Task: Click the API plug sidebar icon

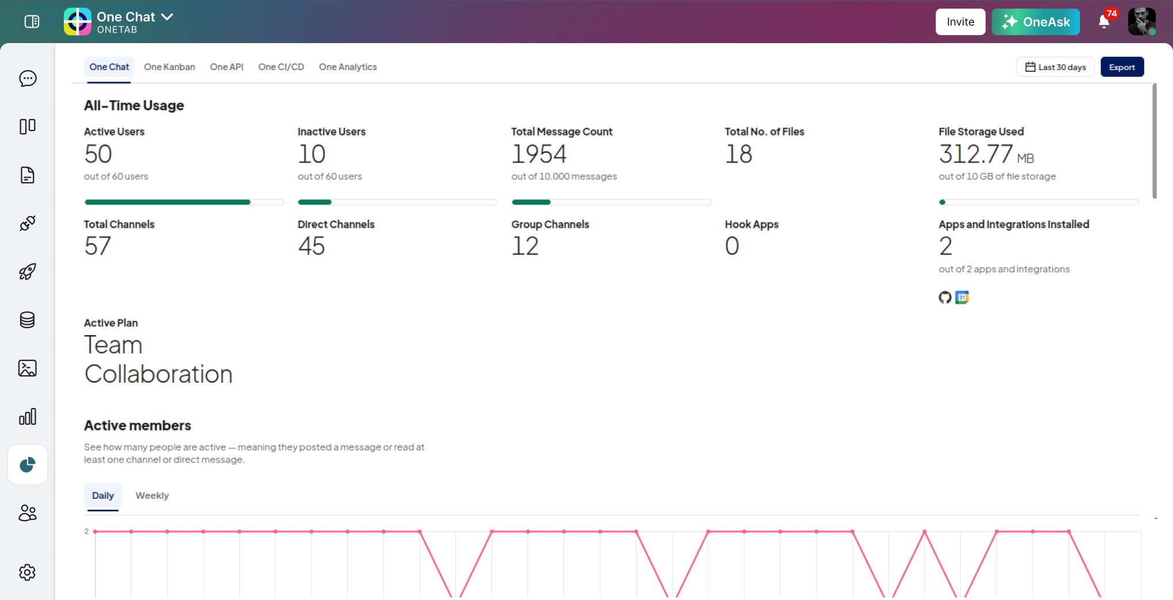Action: [28, 223]
